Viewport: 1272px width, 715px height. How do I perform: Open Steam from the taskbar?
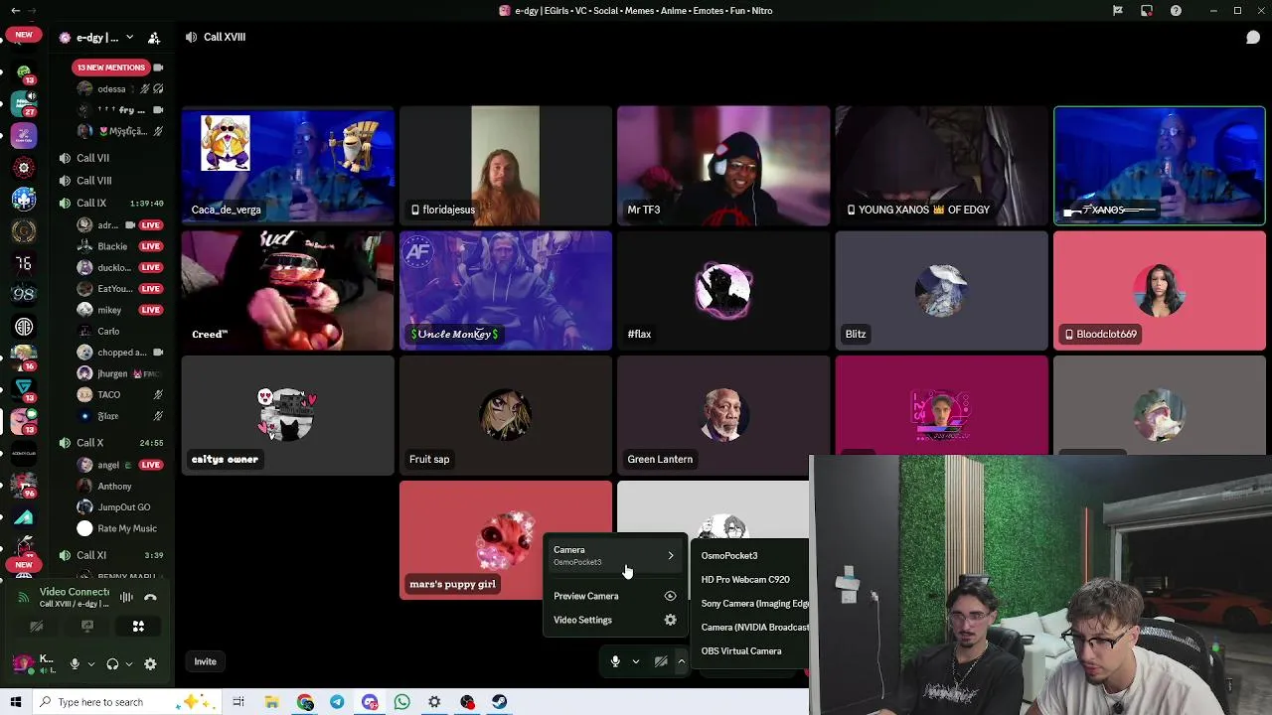(x=499, y=702)
